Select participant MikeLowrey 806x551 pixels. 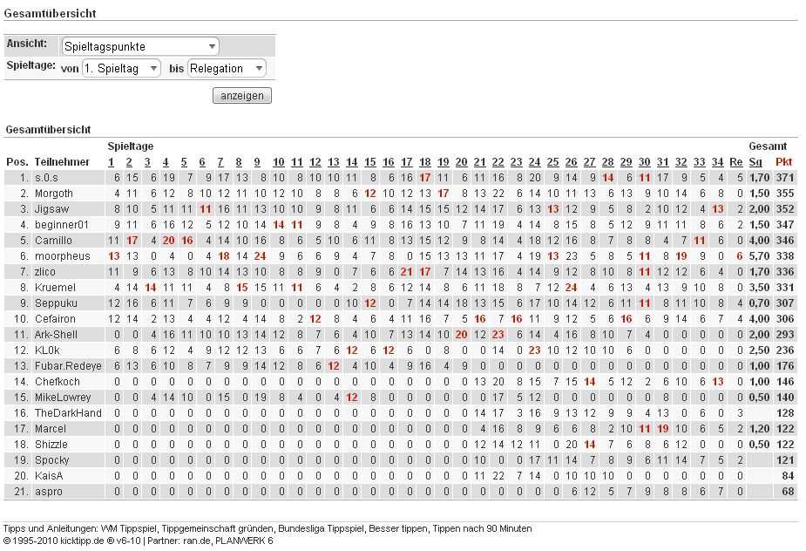pos(63,398)
